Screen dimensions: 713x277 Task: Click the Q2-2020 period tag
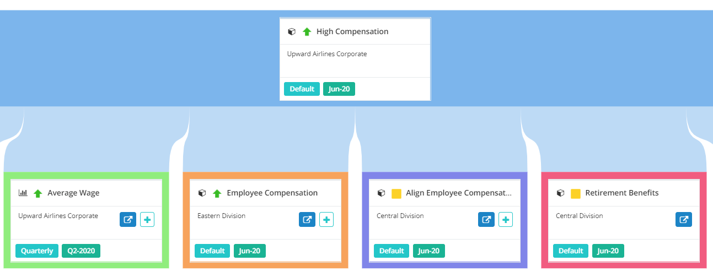[x=81, y=251]
